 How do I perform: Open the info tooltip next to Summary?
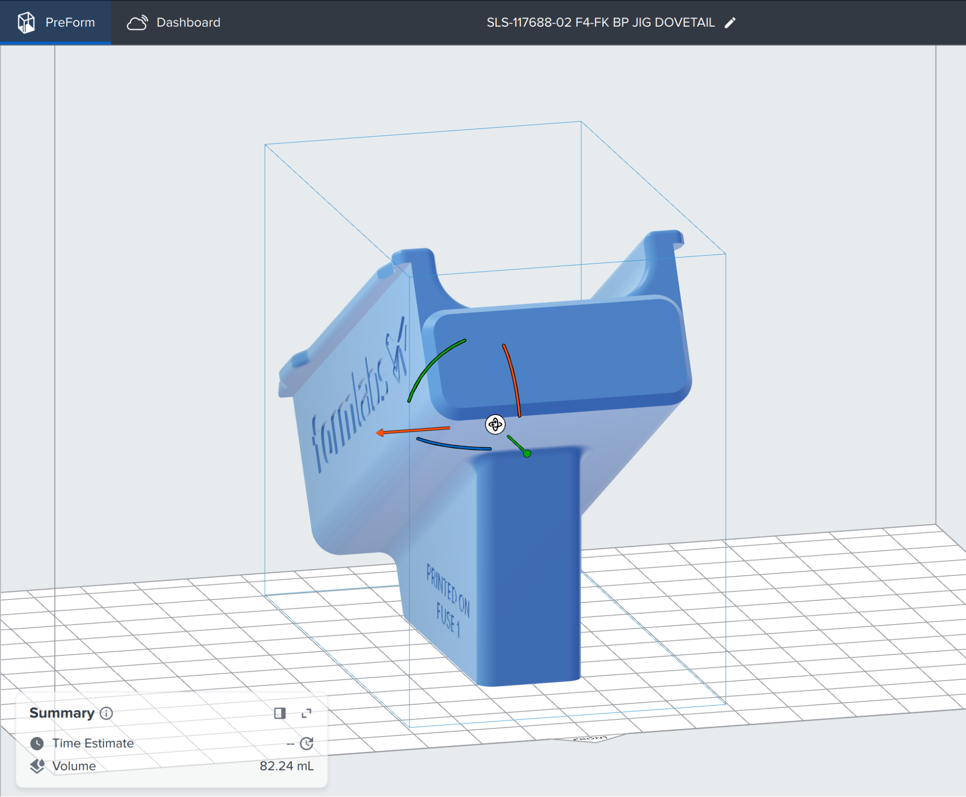(x=106, y=713)
